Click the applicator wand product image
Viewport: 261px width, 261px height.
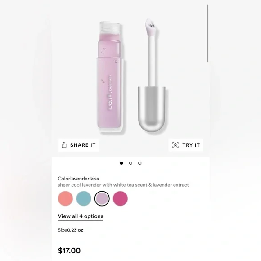tap(152, 75)
